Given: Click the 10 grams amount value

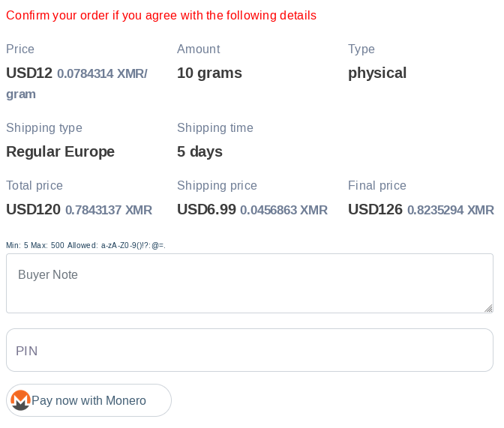Looking at the screenshot, I should [209, 73].
